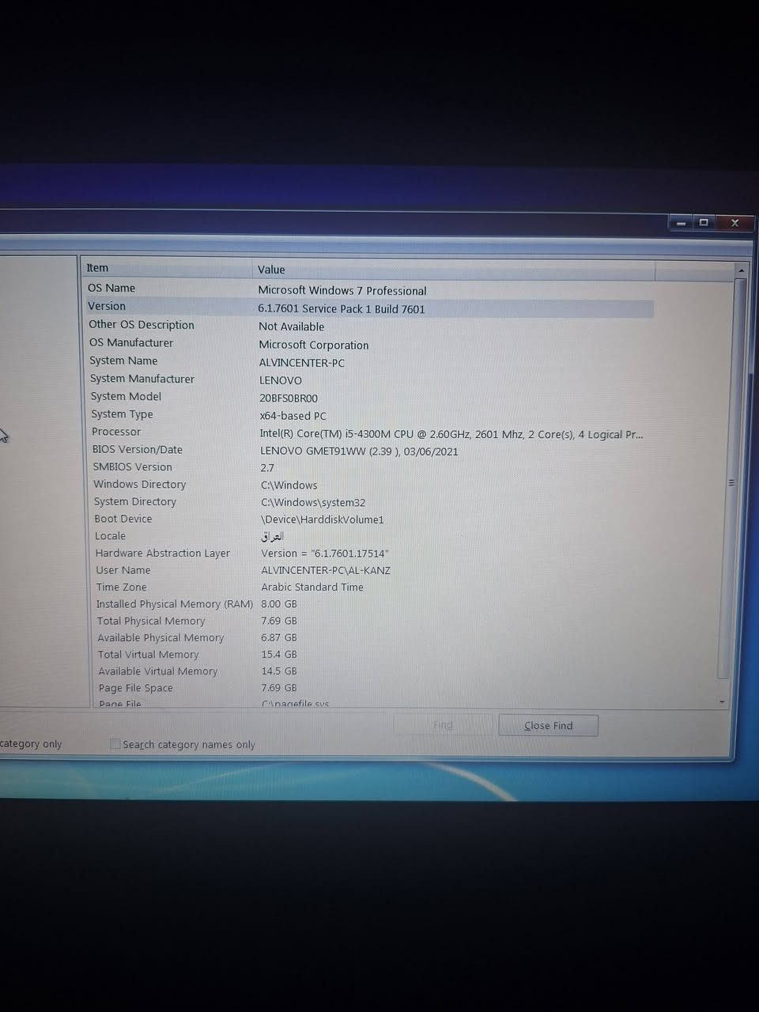This screenshot has height=1012, width=759.
Task: Click the Item column header
Action: [x=168, y=268]
